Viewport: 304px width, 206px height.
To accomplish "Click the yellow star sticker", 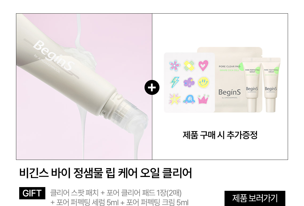I will click(175, 99).
